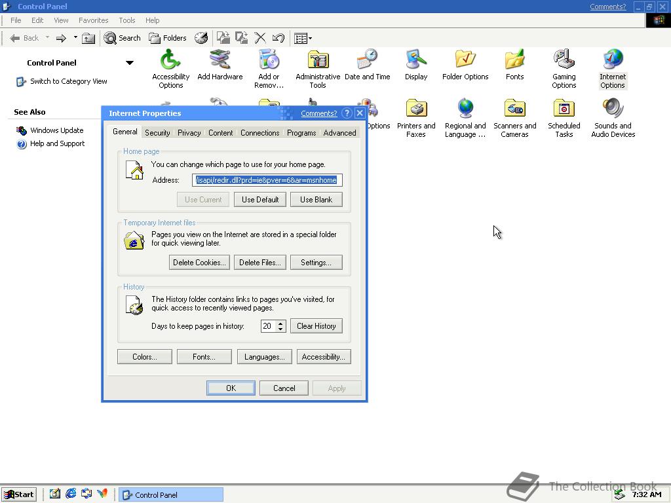671x503 pixels.
Task: Collapse the Control Panel sidebar section
Action: coord(130,63)
